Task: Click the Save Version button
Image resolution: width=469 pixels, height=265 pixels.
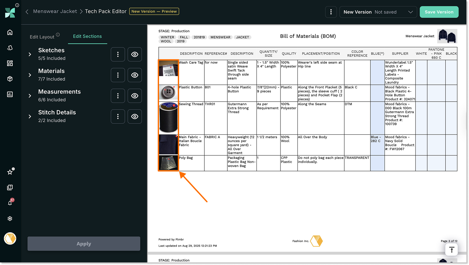Action: (x=439, y=12)
